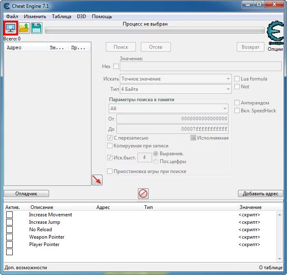Image resolution: width=287 pixels, height=275 pixels.
Task: Click the Возврат button
Action: 250,47
